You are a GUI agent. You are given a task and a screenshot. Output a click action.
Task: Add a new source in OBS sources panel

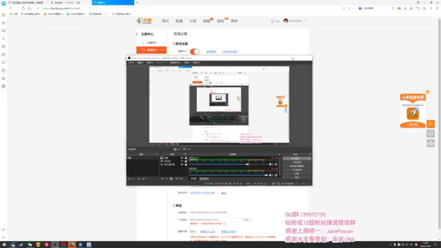click(x=162, y=179)
